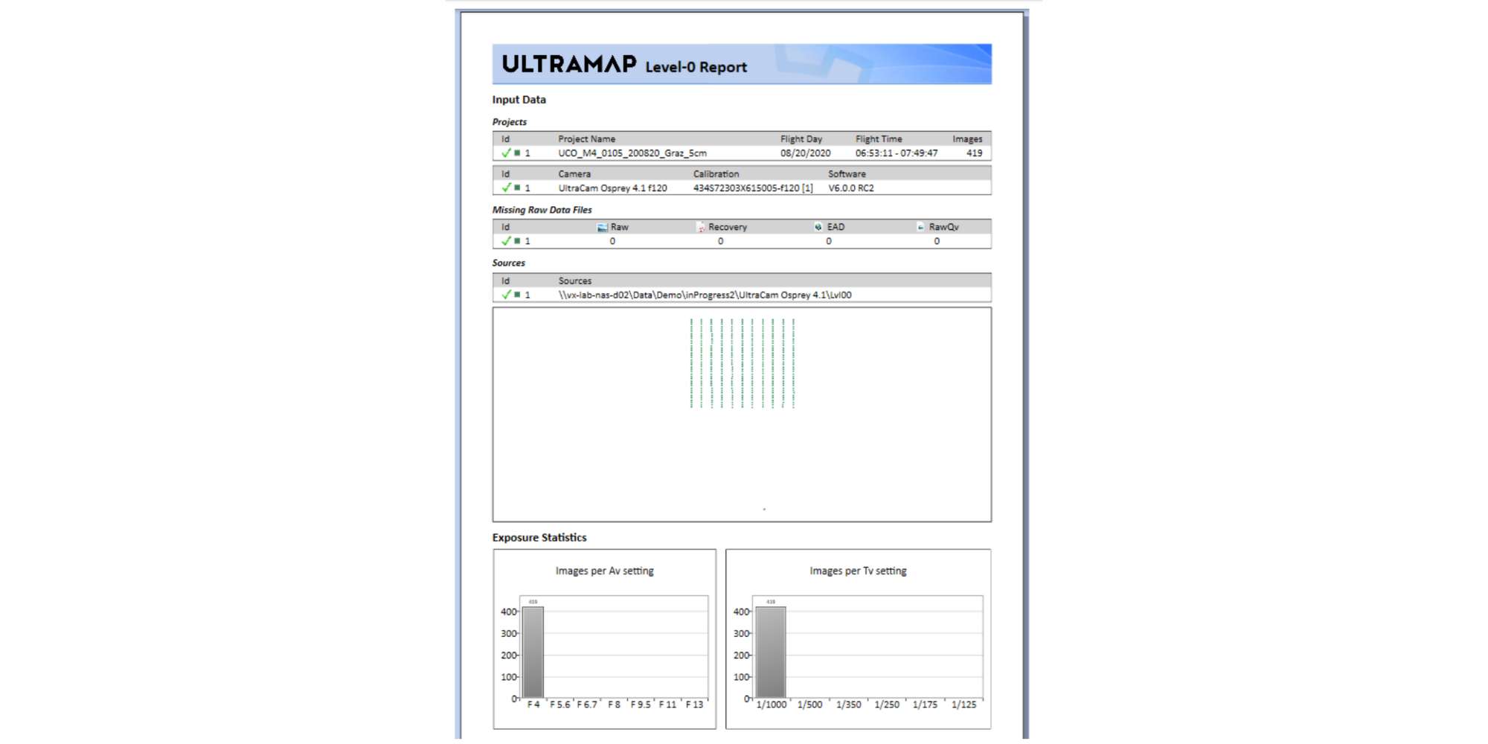Click the green square in Missing Raw Data row

coord(517,241)
